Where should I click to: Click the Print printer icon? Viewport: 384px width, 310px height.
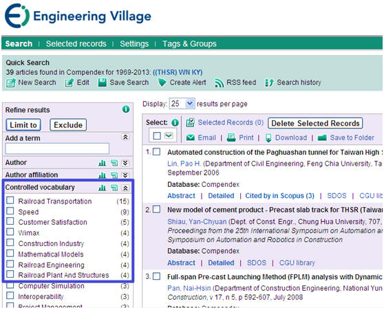(x=231, y=137)
